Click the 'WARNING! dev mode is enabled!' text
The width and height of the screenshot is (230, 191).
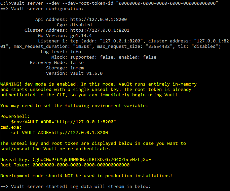[39, 84]
